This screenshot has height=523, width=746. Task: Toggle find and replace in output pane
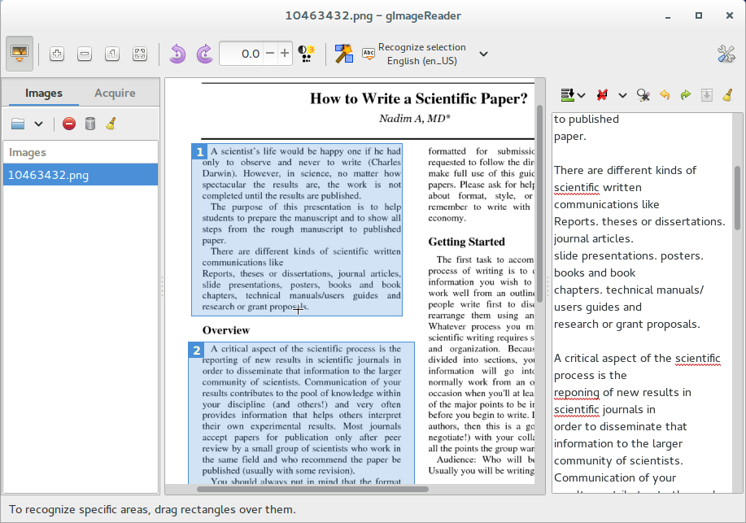(643, 95)
